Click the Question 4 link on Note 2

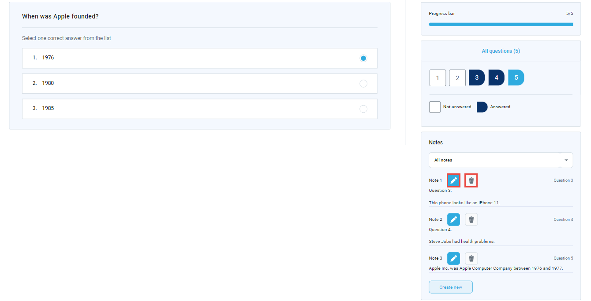563,220
